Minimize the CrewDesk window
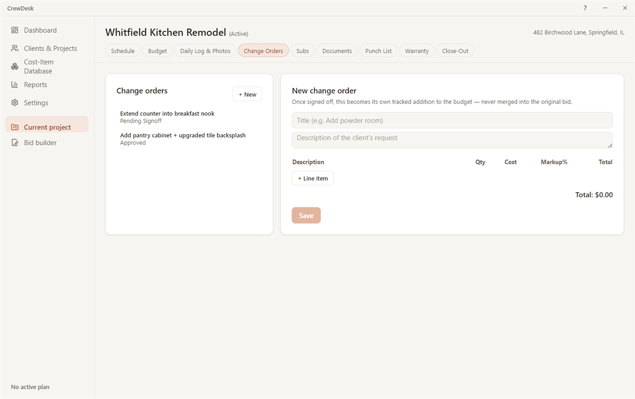Viewport: 635px width, 399px height. (x=605, y=8)
